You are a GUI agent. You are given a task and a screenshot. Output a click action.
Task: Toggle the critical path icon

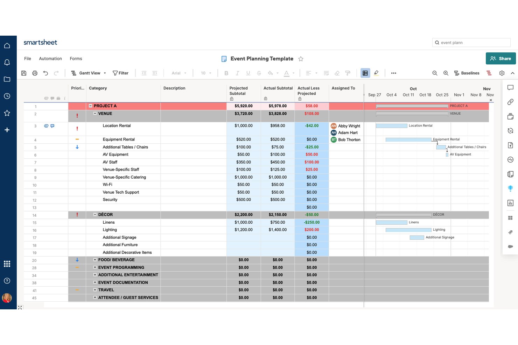(x=489, y=73)
